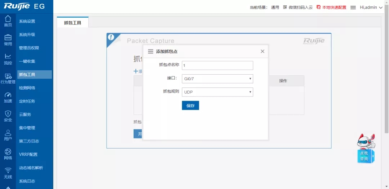The height and width of the screenshot is (189, 389).
Task: Open System Log (系统日志) menu item
Action: 27,181
